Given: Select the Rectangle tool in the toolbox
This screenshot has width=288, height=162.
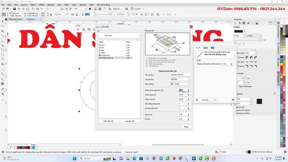Looking at the screenshot, I should [2, 50].
